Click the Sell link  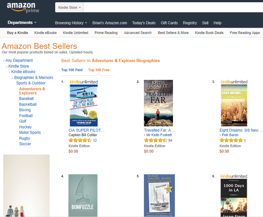pyautogui.click(x=205, y=23)
